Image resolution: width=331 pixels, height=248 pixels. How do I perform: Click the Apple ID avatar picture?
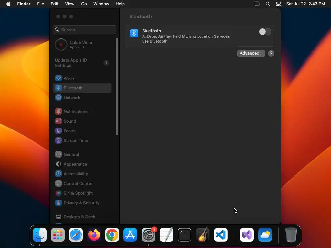click(x=61, y=45)
